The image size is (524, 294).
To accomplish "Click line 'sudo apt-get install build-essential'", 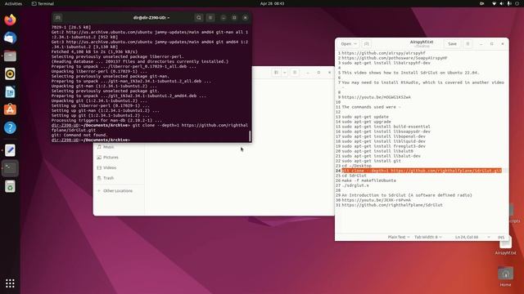I will (x=386, y=127).
